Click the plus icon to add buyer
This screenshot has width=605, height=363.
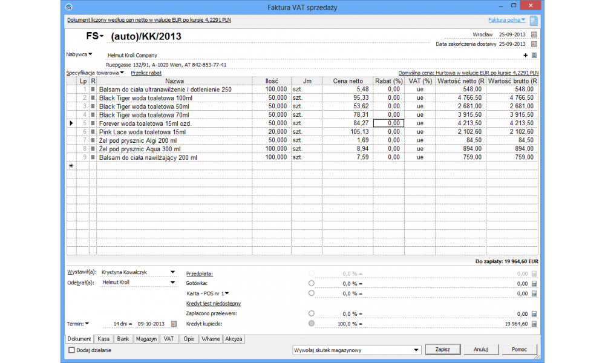(526, 55)
